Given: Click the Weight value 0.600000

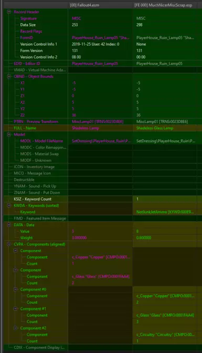Looking at the screenshot, I should [x=144, y=238].
